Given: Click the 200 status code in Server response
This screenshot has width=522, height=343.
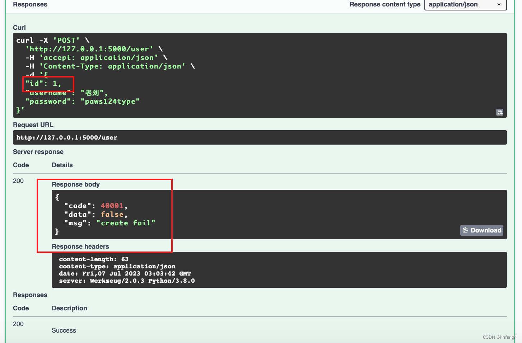Looking at the screenshot, I should [18, 181].
